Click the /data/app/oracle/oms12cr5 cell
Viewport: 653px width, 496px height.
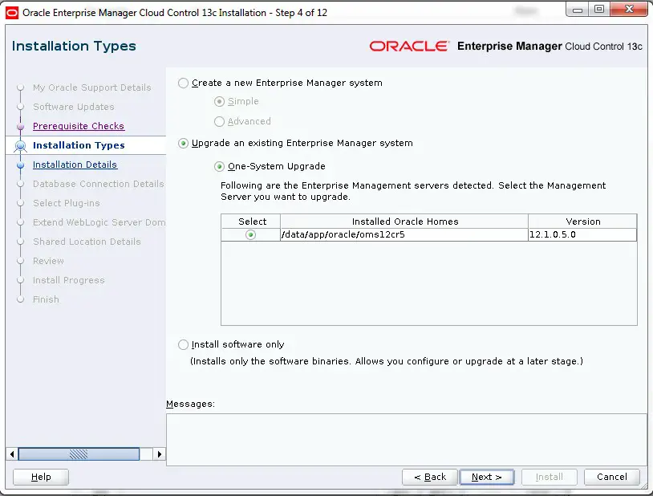[404, 234]
